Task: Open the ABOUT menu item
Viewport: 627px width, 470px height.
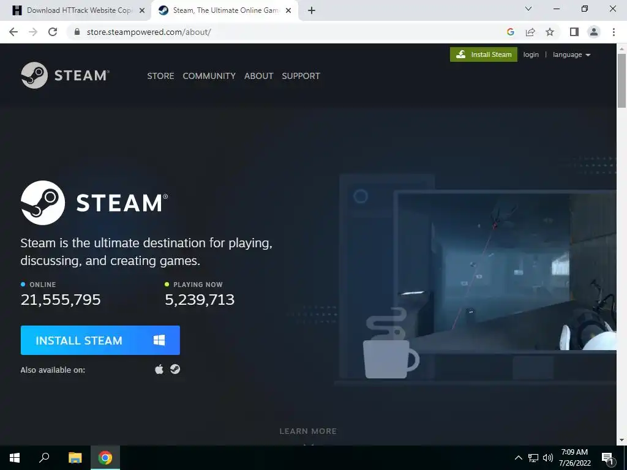Action: 259,76
